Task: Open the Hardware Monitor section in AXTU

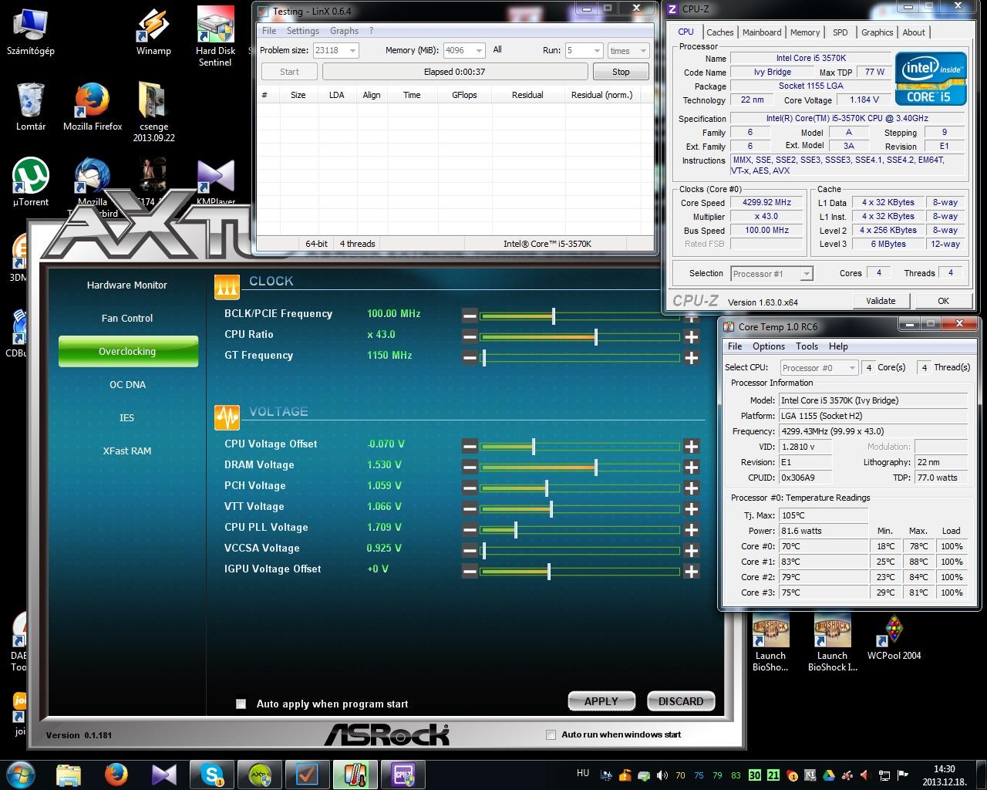Action: coord(127,285)
